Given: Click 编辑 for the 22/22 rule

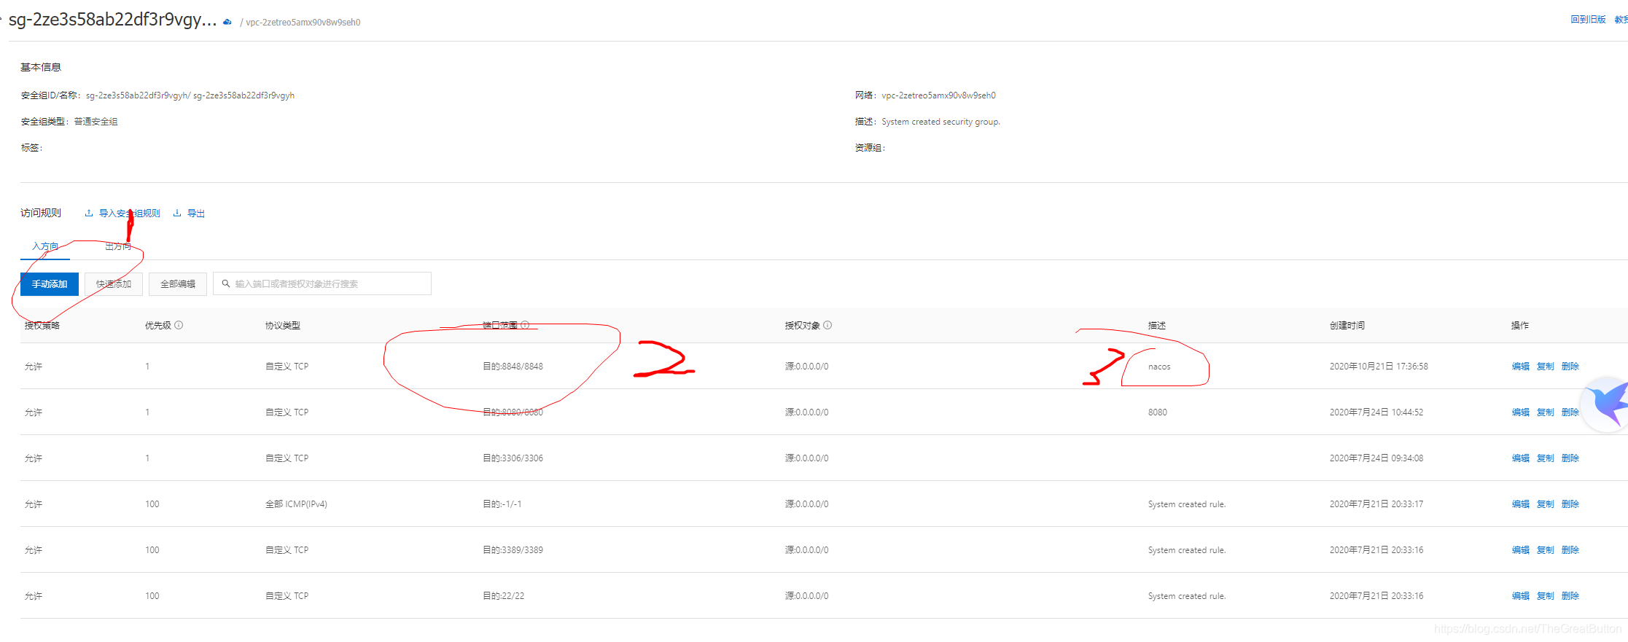Looking at the screenshot, I should pos(1521,596).
